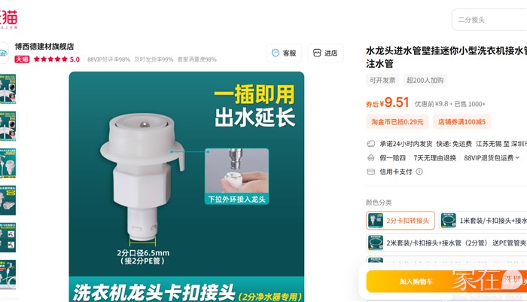The height and width of the screenshot is (302, 527).
Task: Open the 店铺券满100减5 coupon tag
Action: [462, 122]
